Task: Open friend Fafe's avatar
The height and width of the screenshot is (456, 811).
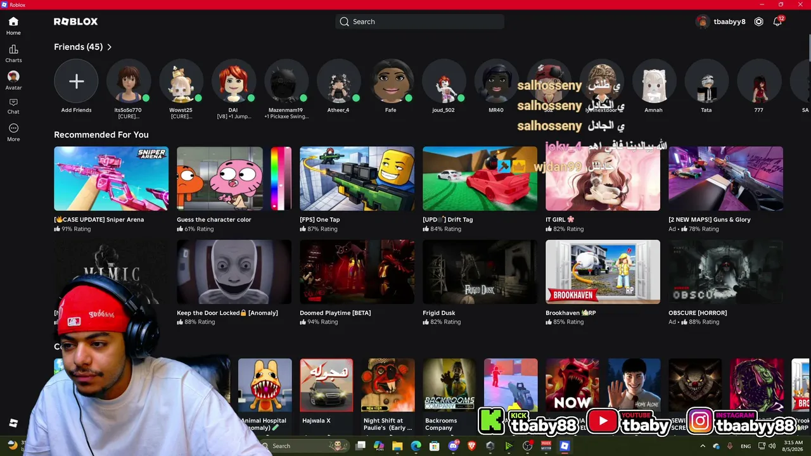Action: click(391, 81)
